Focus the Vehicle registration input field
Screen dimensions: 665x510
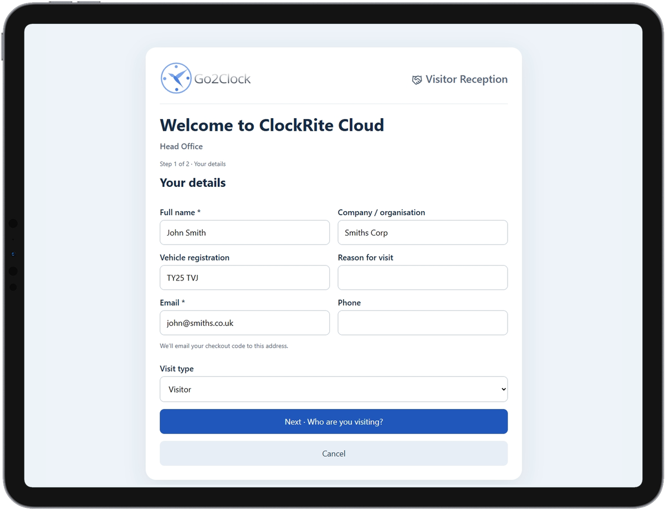point(244,278)
